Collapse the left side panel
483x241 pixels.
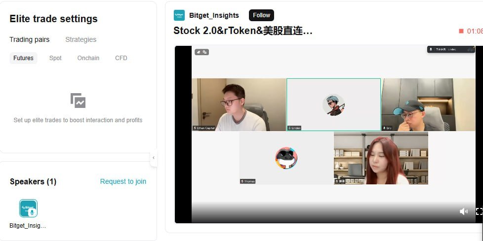154,158
